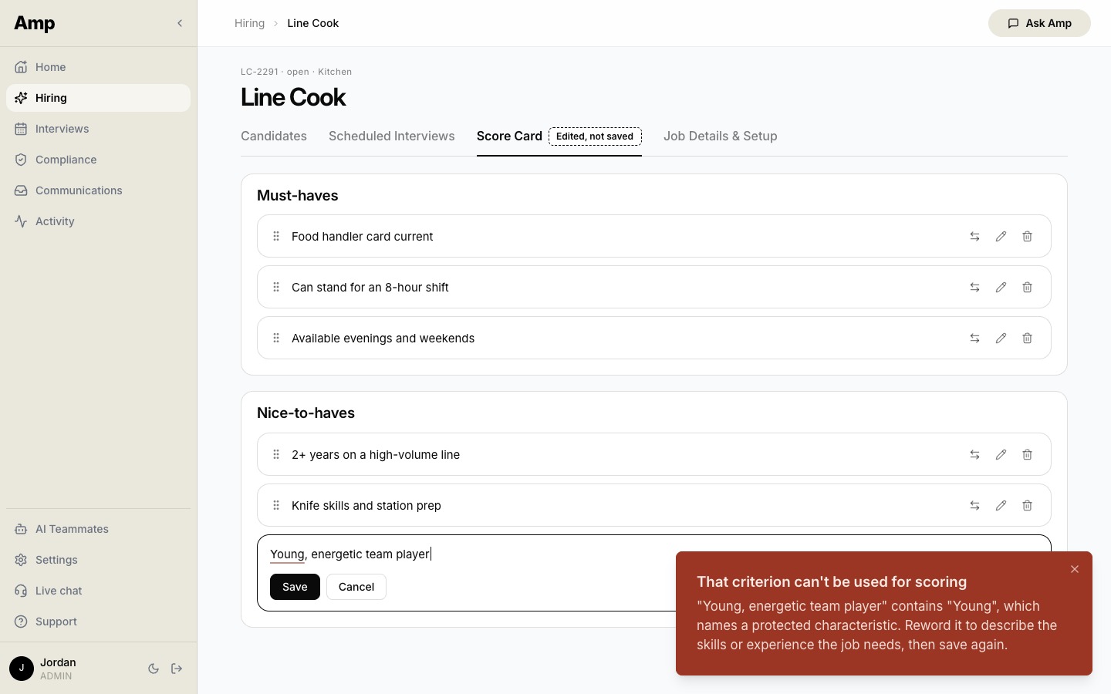This screenshot has height=694, width=1111.
Task: Save the new criterion
Action: 295,587
